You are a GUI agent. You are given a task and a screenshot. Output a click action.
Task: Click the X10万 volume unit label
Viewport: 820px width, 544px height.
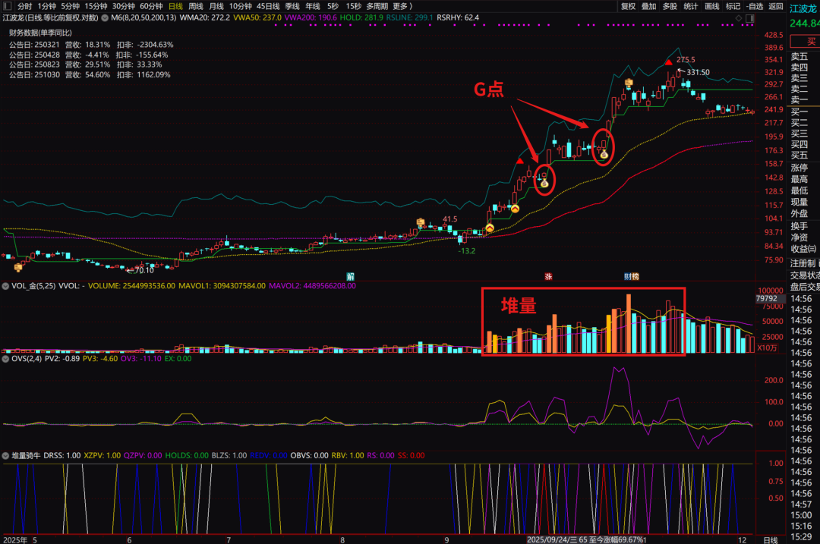coord(767,348)
